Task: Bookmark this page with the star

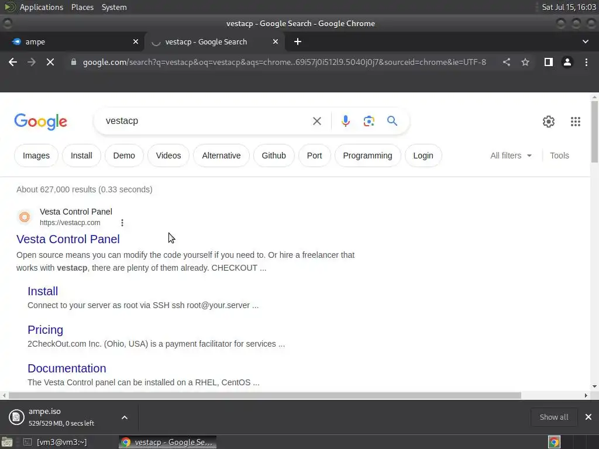Action: coord(525,62)
